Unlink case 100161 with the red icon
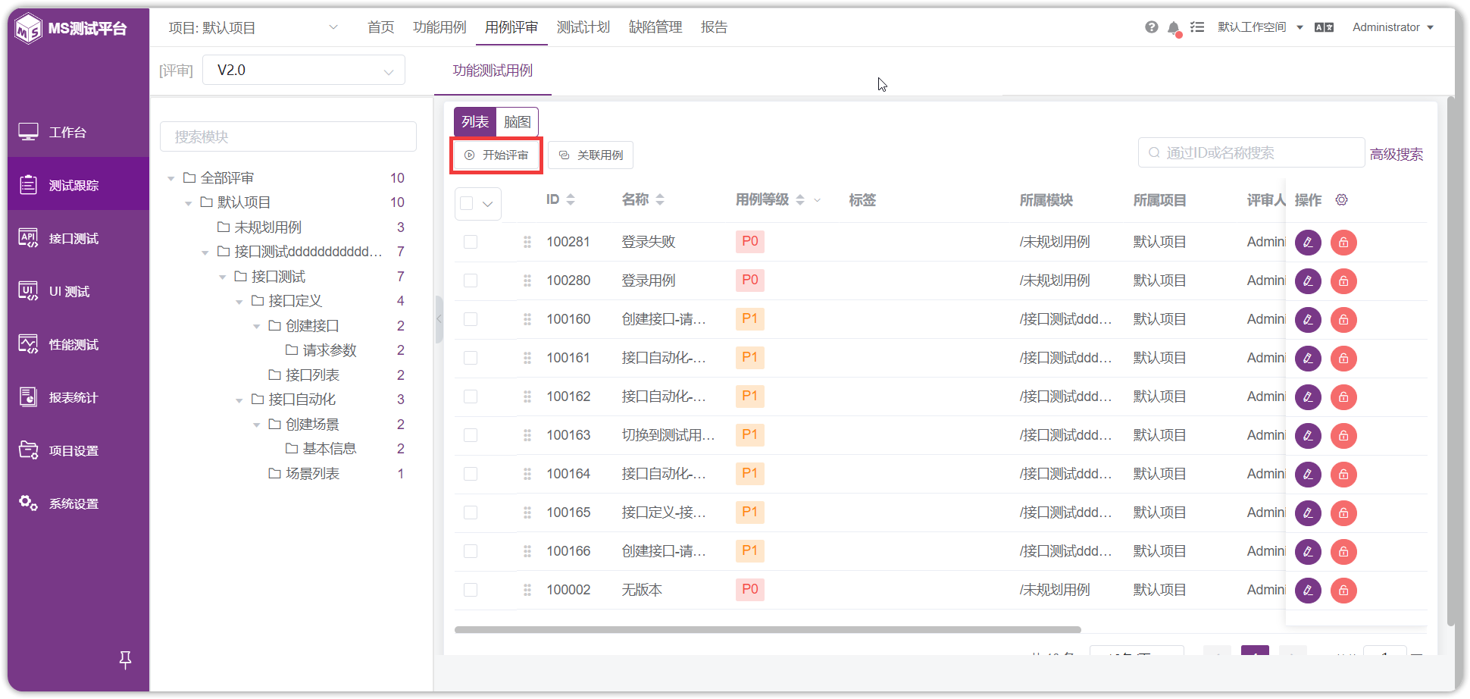1470x699 pixels. [x=1343, y=359]
